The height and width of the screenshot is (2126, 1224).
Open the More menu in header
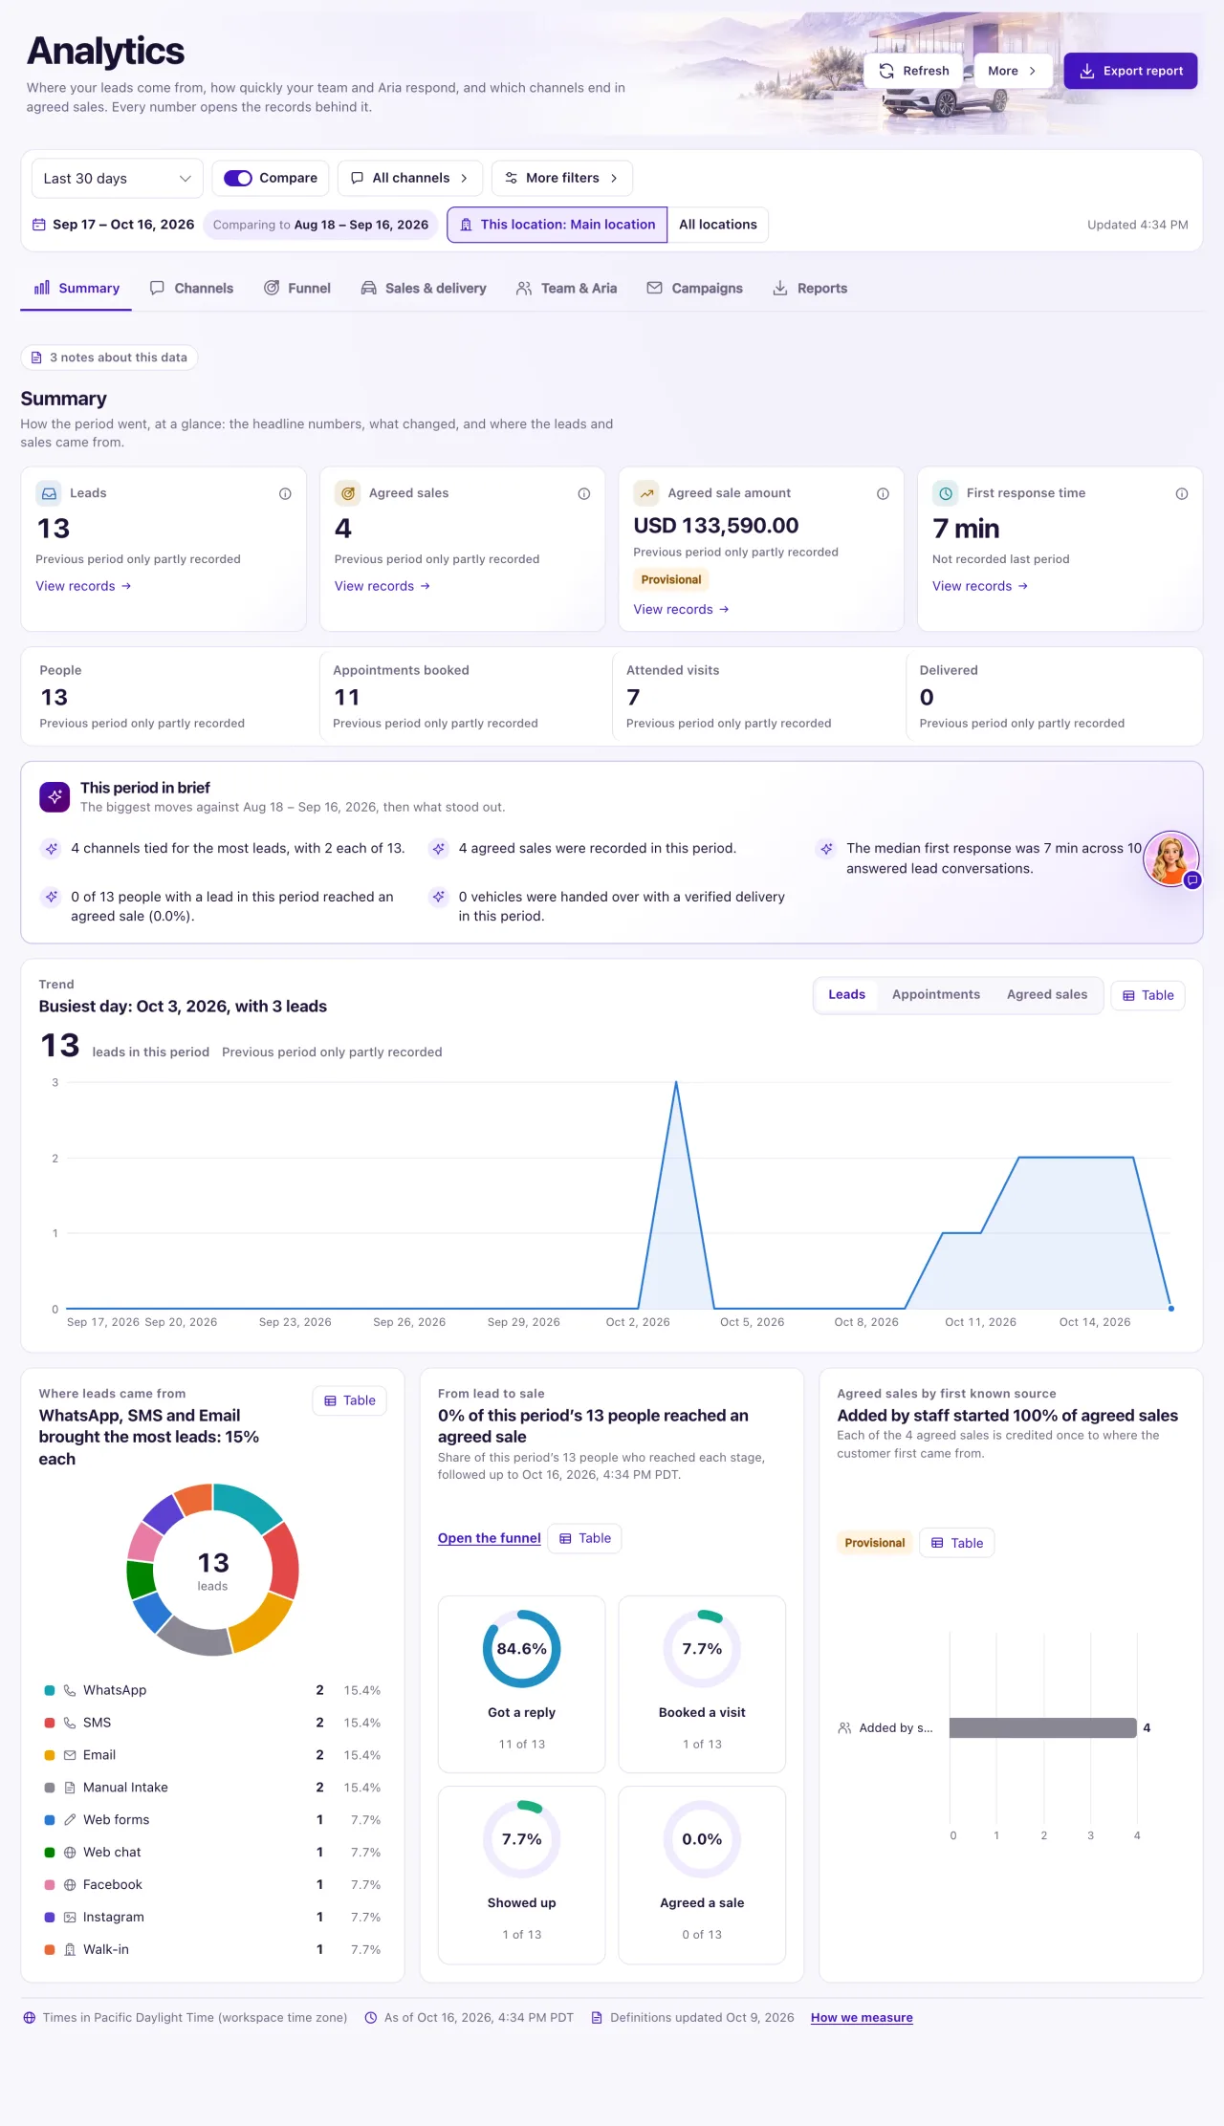pyautogui.click(x=1013, y=71)
